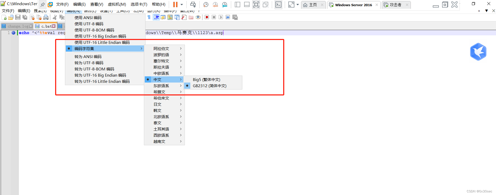Open VMware 查看(V) menu

tap(97, 4)
